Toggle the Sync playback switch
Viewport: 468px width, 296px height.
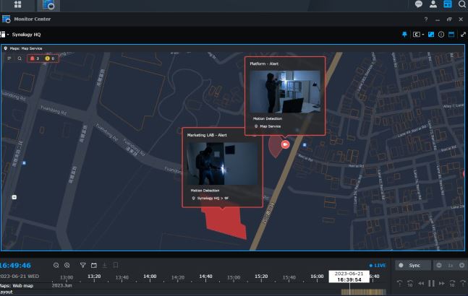click(413, 266)
